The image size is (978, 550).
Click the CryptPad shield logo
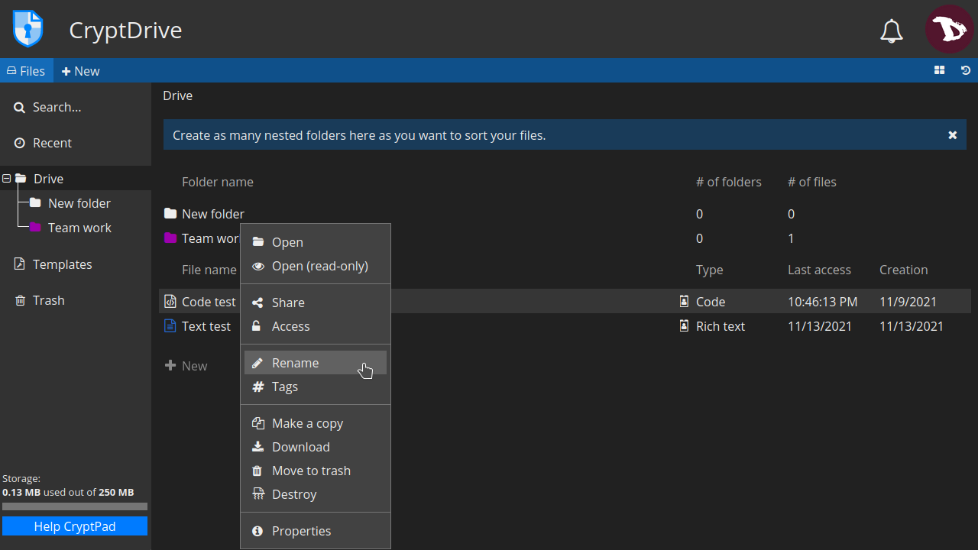(28, 29)
